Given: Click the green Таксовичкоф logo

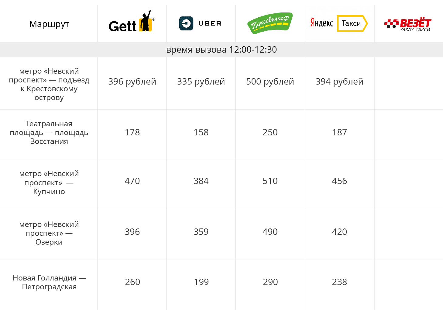Looking at the screenshot, I should pyautogui.click(x=270, y=23).
